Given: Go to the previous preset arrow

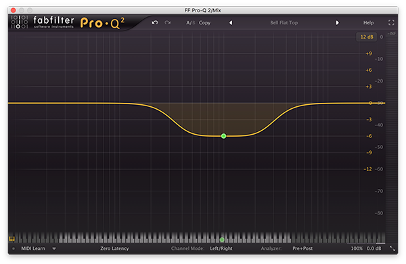Looking at the screenshot, I should coord(231,23).
